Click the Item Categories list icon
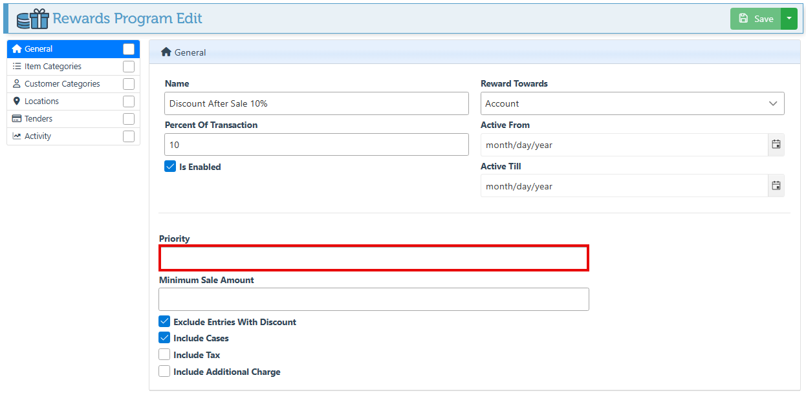The width and height of the screenshot is (806, 393). click(17, 67)
